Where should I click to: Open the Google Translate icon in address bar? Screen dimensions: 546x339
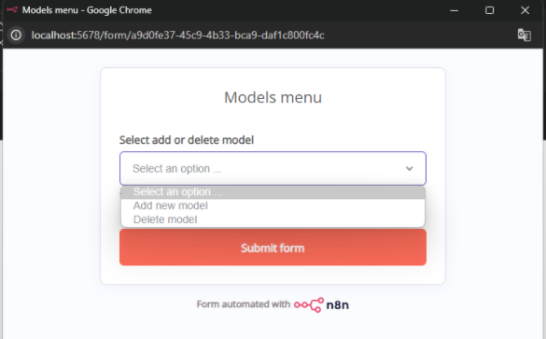(x=524, y=35)
